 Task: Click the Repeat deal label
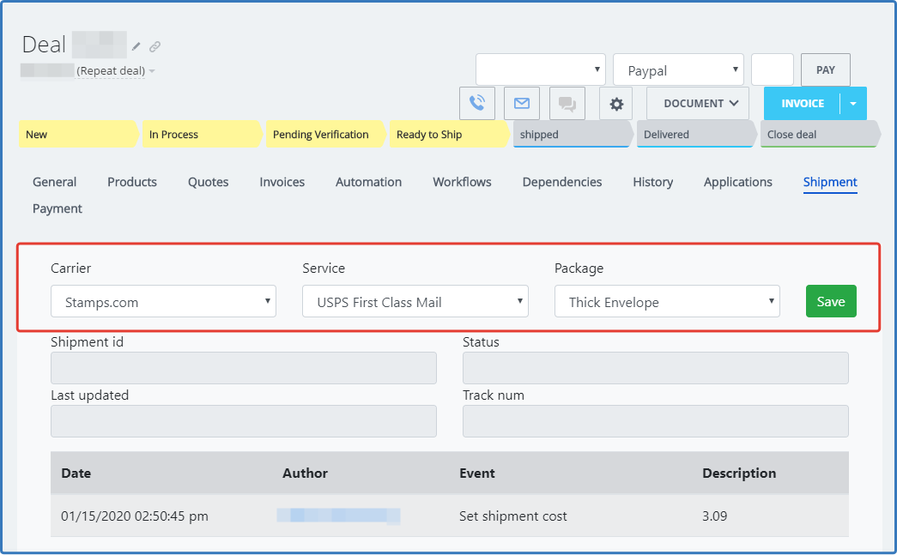[111, 71]
